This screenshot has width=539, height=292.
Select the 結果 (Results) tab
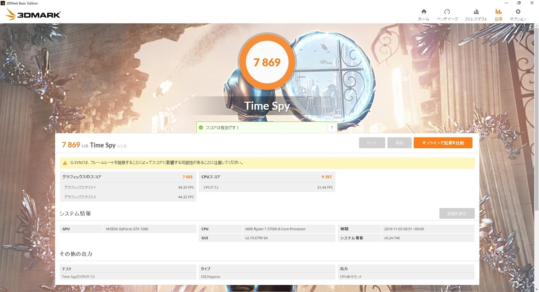click(x=499, y=14)
